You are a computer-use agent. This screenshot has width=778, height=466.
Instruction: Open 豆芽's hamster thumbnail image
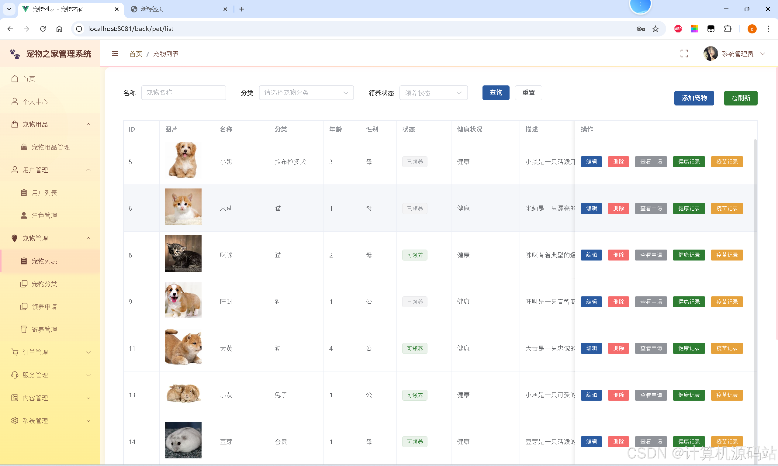click(183, 440)
